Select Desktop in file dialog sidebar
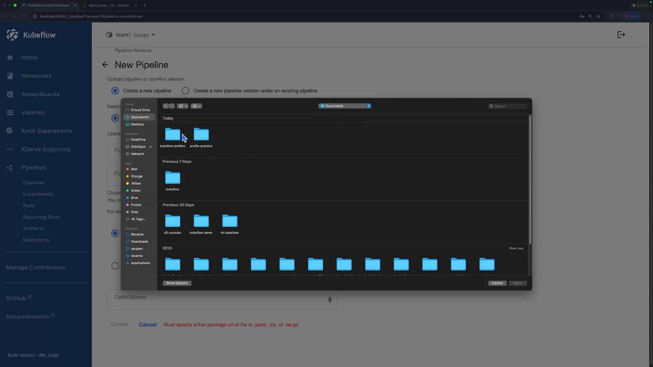The image size is (653, 367). tap(139, 124)
